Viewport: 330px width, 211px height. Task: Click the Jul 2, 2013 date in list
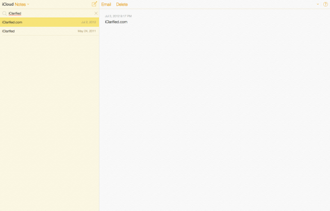point(89,22)
